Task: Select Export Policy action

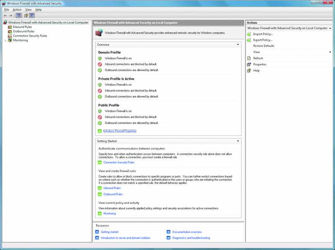Action: click(x=263, y=40)
